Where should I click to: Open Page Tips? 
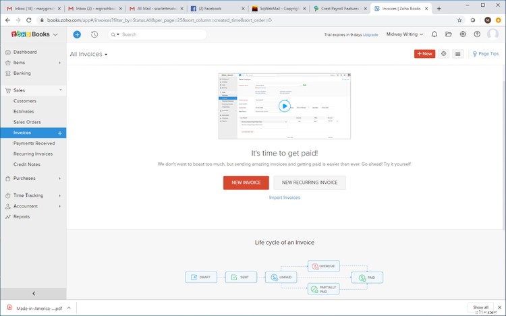[486, 54]
